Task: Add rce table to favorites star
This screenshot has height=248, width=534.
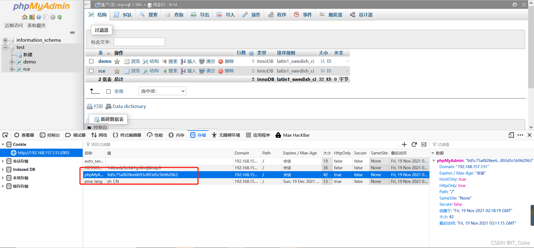Action: 117,71
